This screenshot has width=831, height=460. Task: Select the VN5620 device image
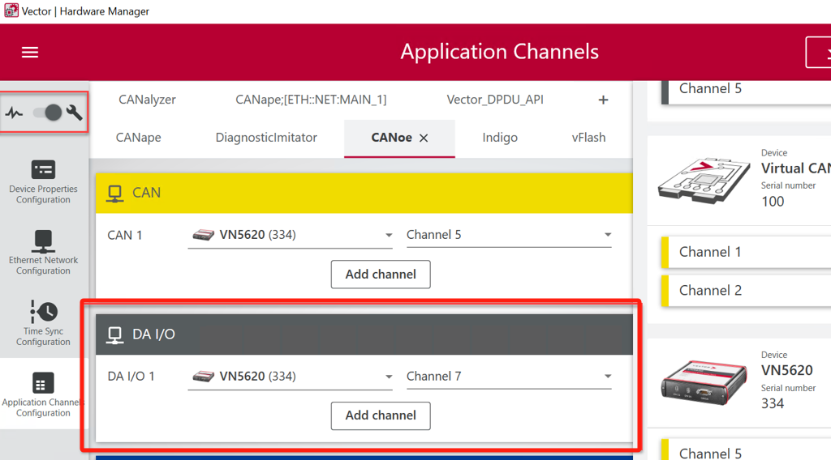point(704,383)
